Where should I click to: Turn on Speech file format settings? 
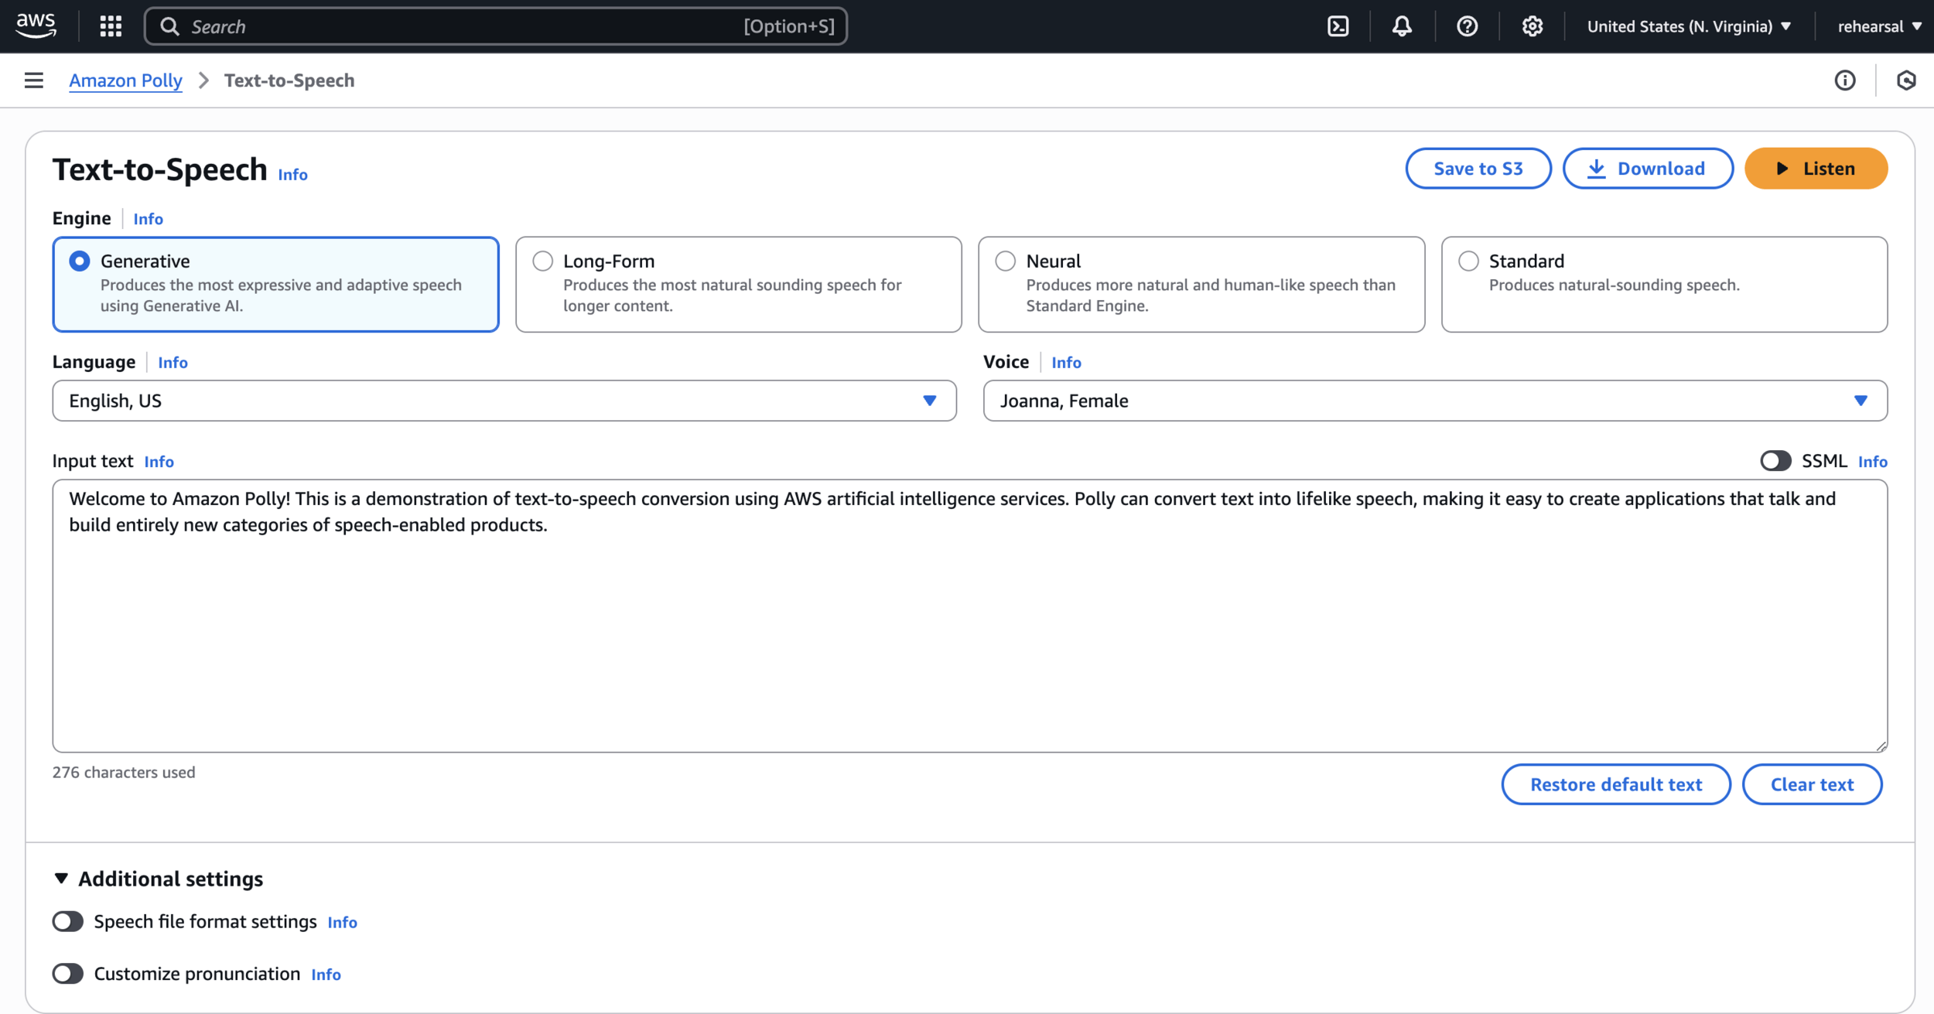[68, 921]
